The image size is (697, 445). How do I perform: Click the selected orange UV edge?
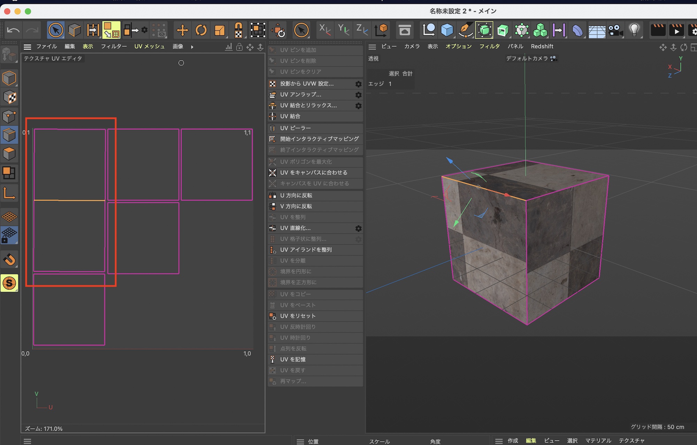tap(70, 201)
